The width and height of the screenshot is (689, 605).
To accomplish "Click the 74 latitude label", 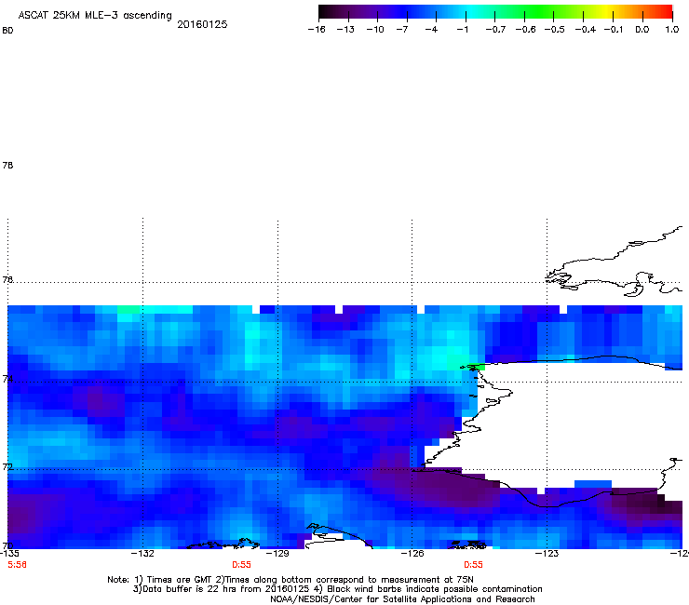I will [x=7, y=379].
